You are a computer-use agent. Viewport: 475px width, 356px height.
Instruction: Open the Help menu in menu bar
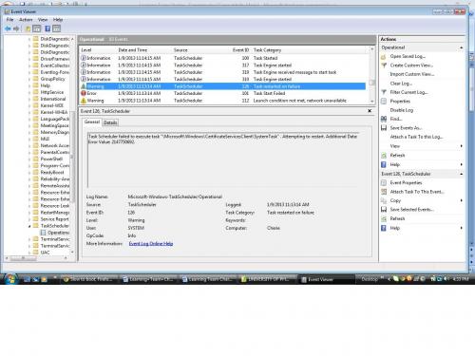[58, 20]
